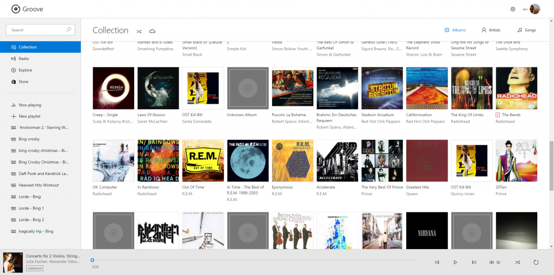This screenshot has height=275, width=554.
Task: Open Explore in the sidebar
Action: pos(40,70)
